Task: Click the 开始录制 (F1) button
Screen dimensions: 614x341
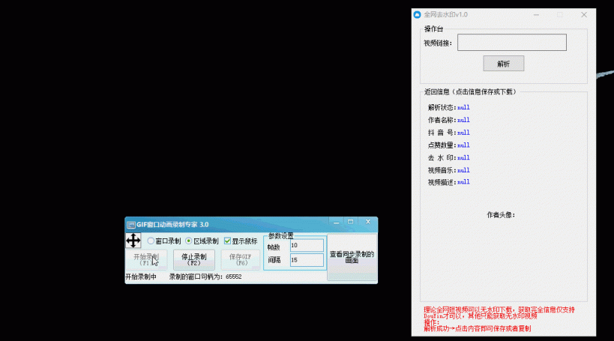Action: tap(146, 259)
